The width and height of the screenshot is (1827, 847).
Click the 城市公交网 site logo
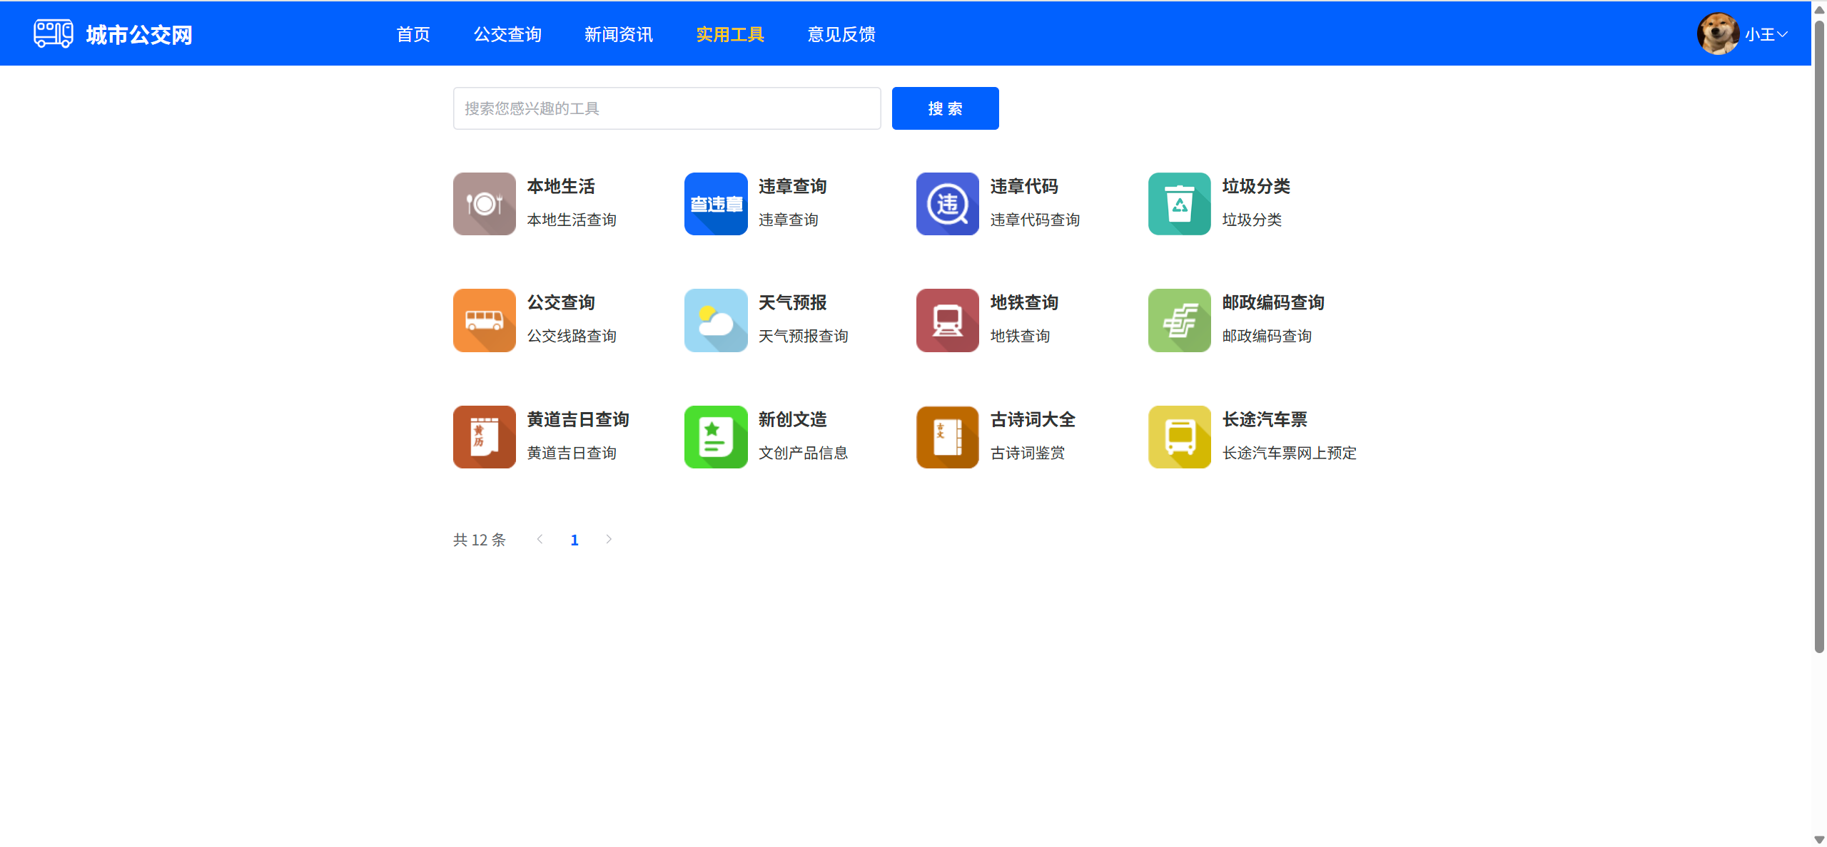[x=113, y=34]
